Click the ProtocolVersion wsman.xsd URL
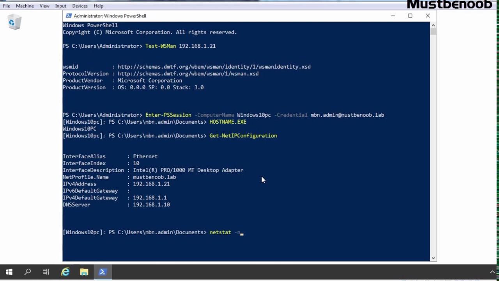499x281 pixels. tap(188, 74)
